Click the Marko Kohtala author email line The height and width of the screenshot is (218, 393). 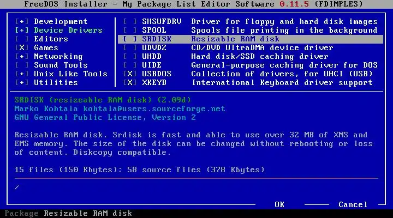pos(120,109)
